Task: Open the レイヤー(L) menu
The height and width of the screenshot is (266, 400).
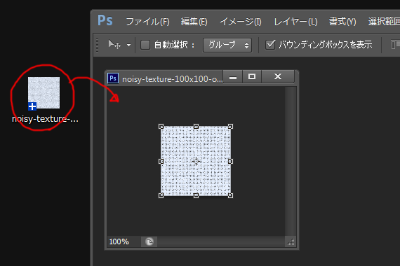Action: 295,22
